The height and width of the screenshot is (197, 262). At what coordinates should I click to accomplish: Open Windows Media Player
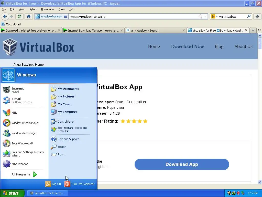(x=25, y=123)
